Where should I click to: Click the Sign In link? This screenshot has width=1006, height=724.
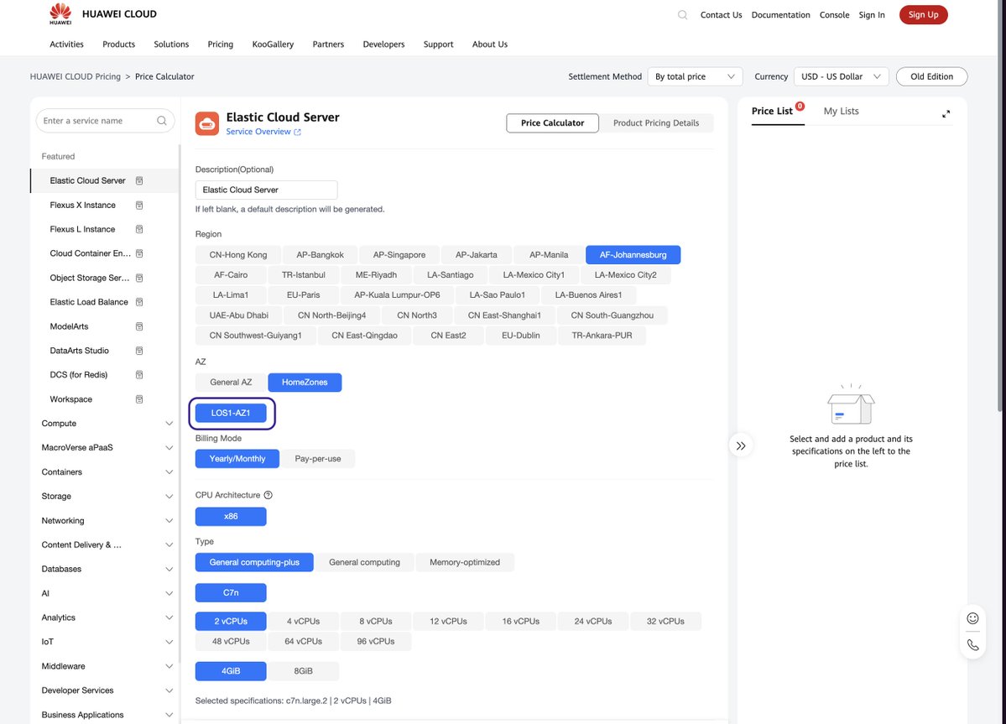871,15
